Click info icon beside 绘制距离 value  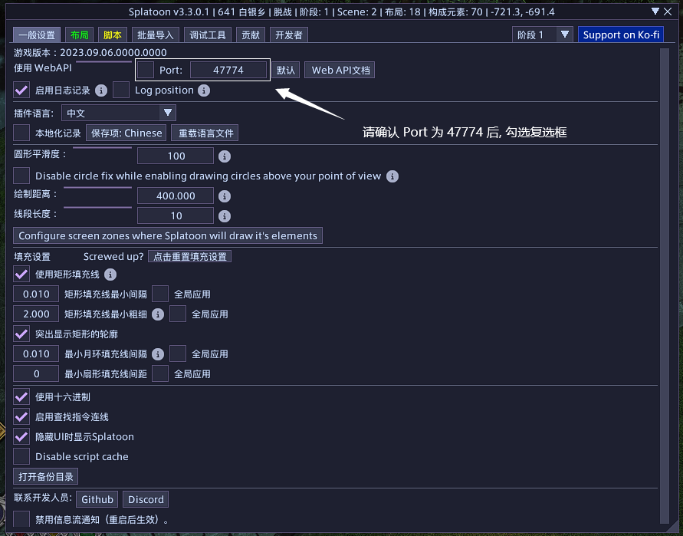tap(225, 196)
